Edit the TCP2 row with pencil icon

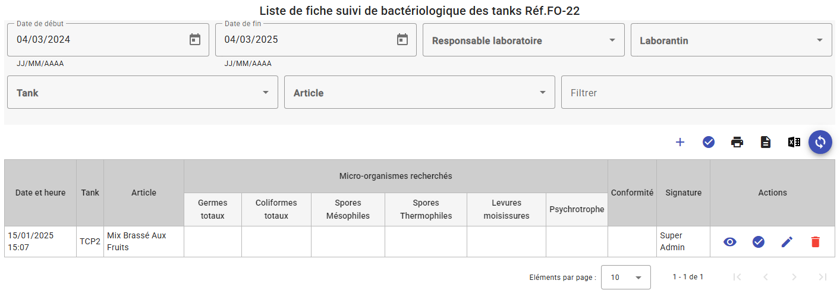click(787, 242)
